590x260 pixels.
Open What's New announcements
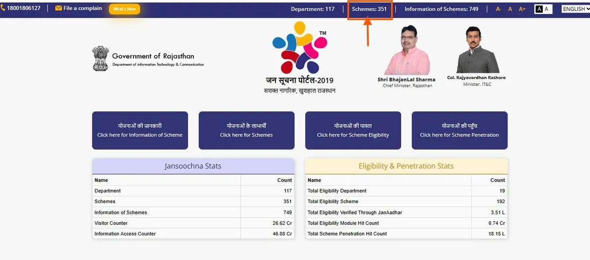tap(124, 9)
